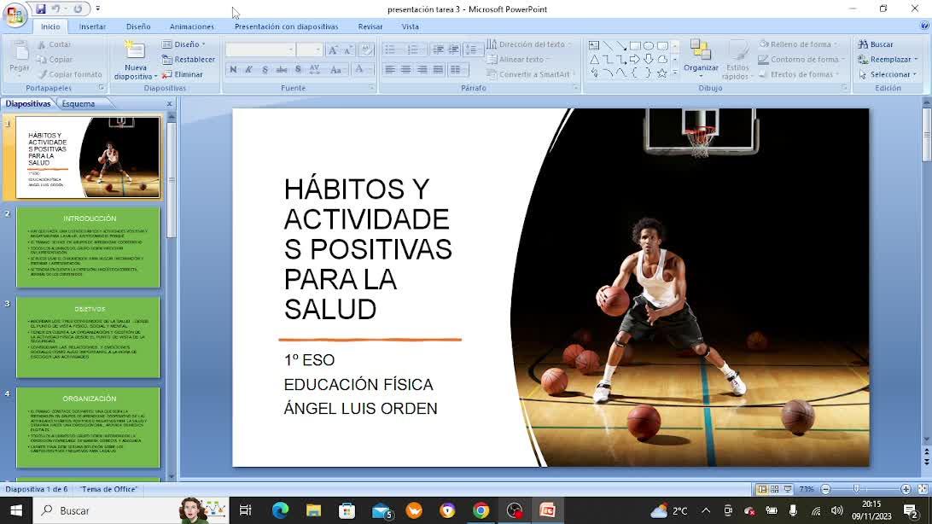
Task: Open the Animaciones ribbon tab
Action: [192, 26]
